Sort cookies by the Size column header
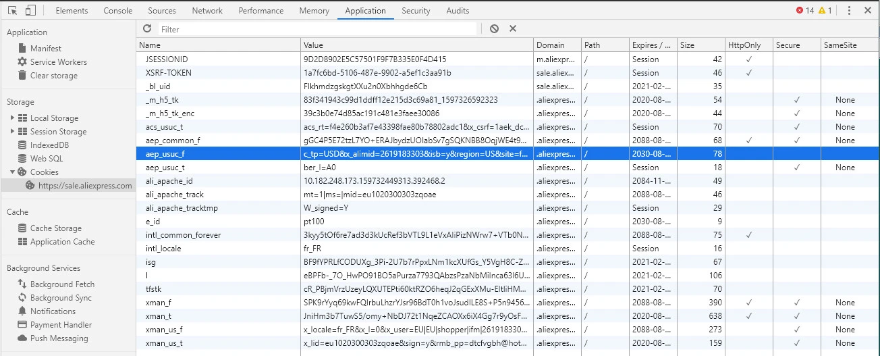Image resolution: width=880 pixels, height=356 pixels. point(701,45)
